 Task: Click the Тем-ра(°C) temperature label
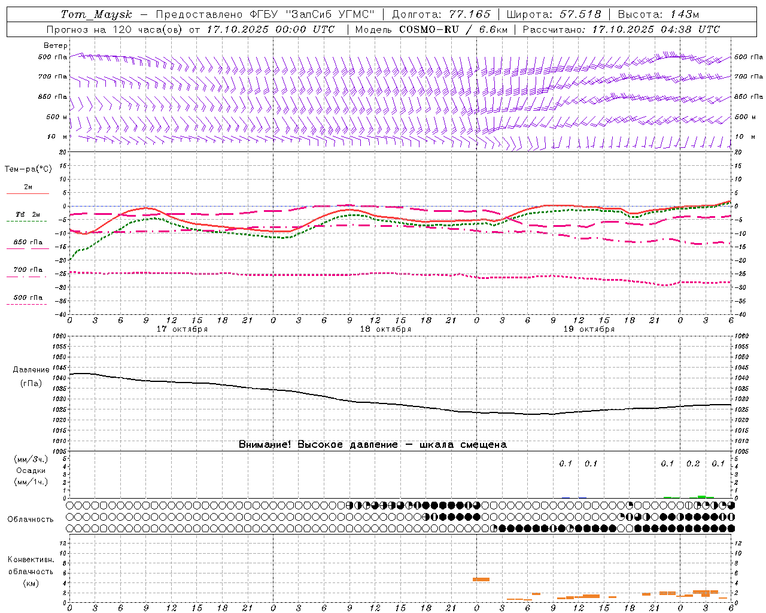coord(28,169)
